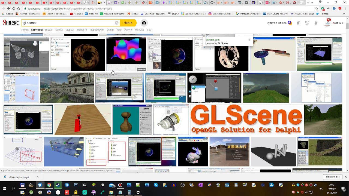This screenshot has height=196, width=349.
Task: Open the Музыка tab
Action: click(139, 30)
